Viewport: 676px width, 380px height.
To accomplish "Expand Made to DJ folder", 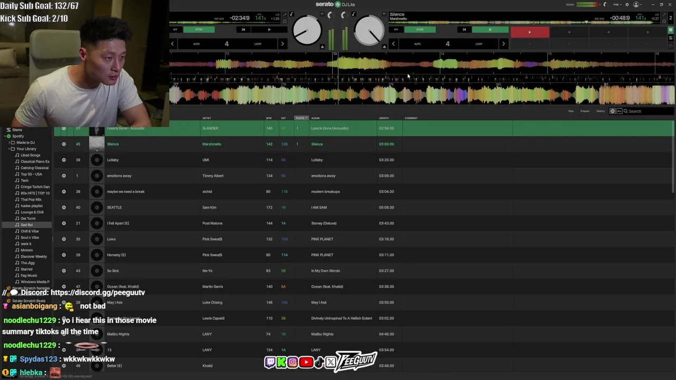I will pos(10,142).
